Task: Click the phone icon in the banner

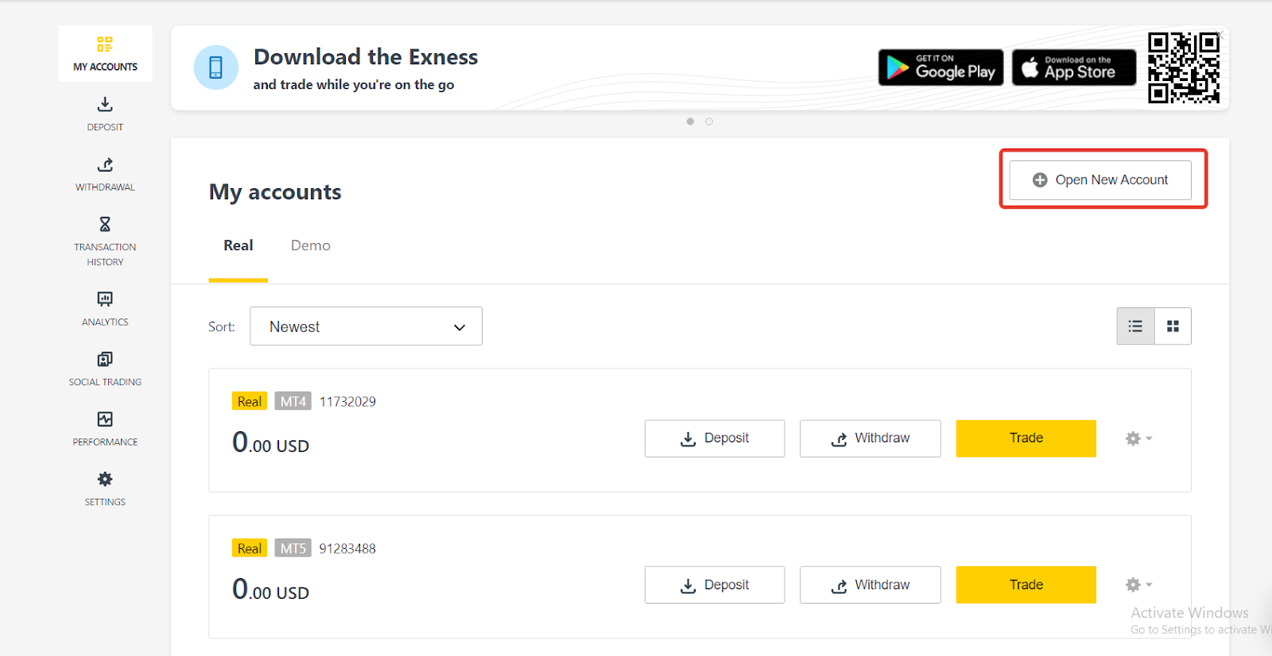Action: 215,68
